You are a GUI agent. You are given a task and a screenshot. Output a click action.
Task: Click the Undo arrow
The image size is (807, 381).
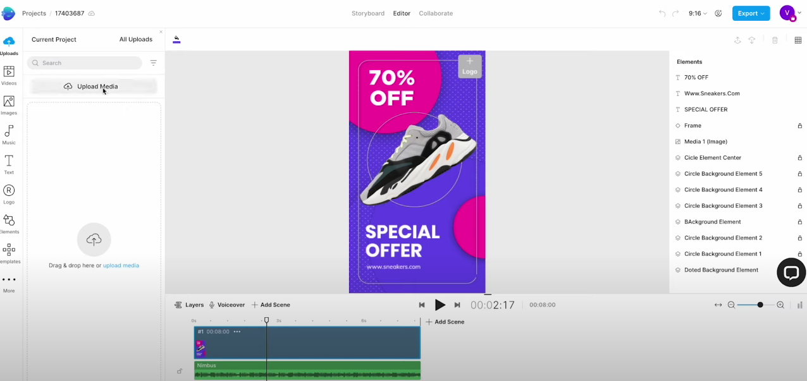pyautogui.click(x=662, y=13)
